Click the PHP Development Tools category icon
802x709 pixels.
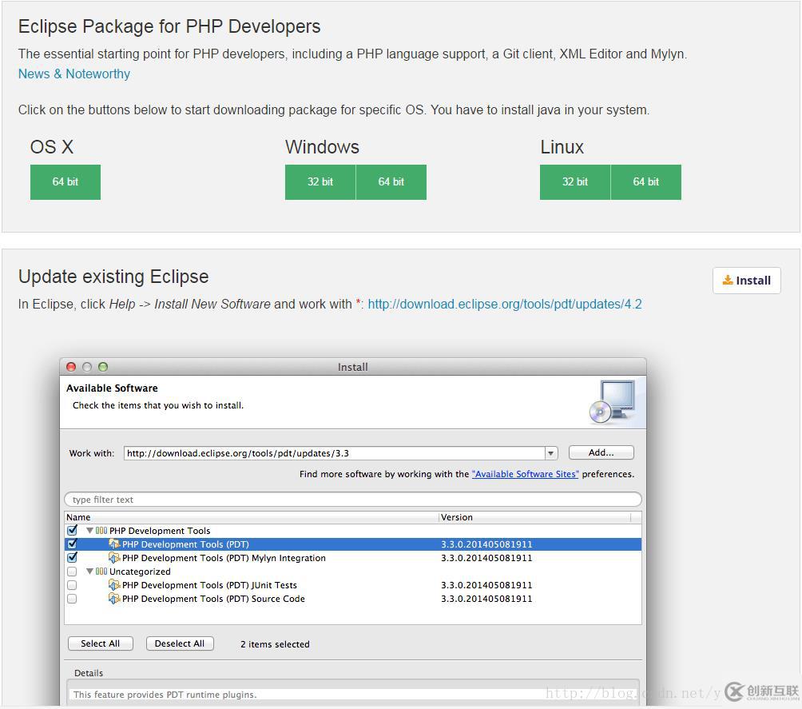101,531
